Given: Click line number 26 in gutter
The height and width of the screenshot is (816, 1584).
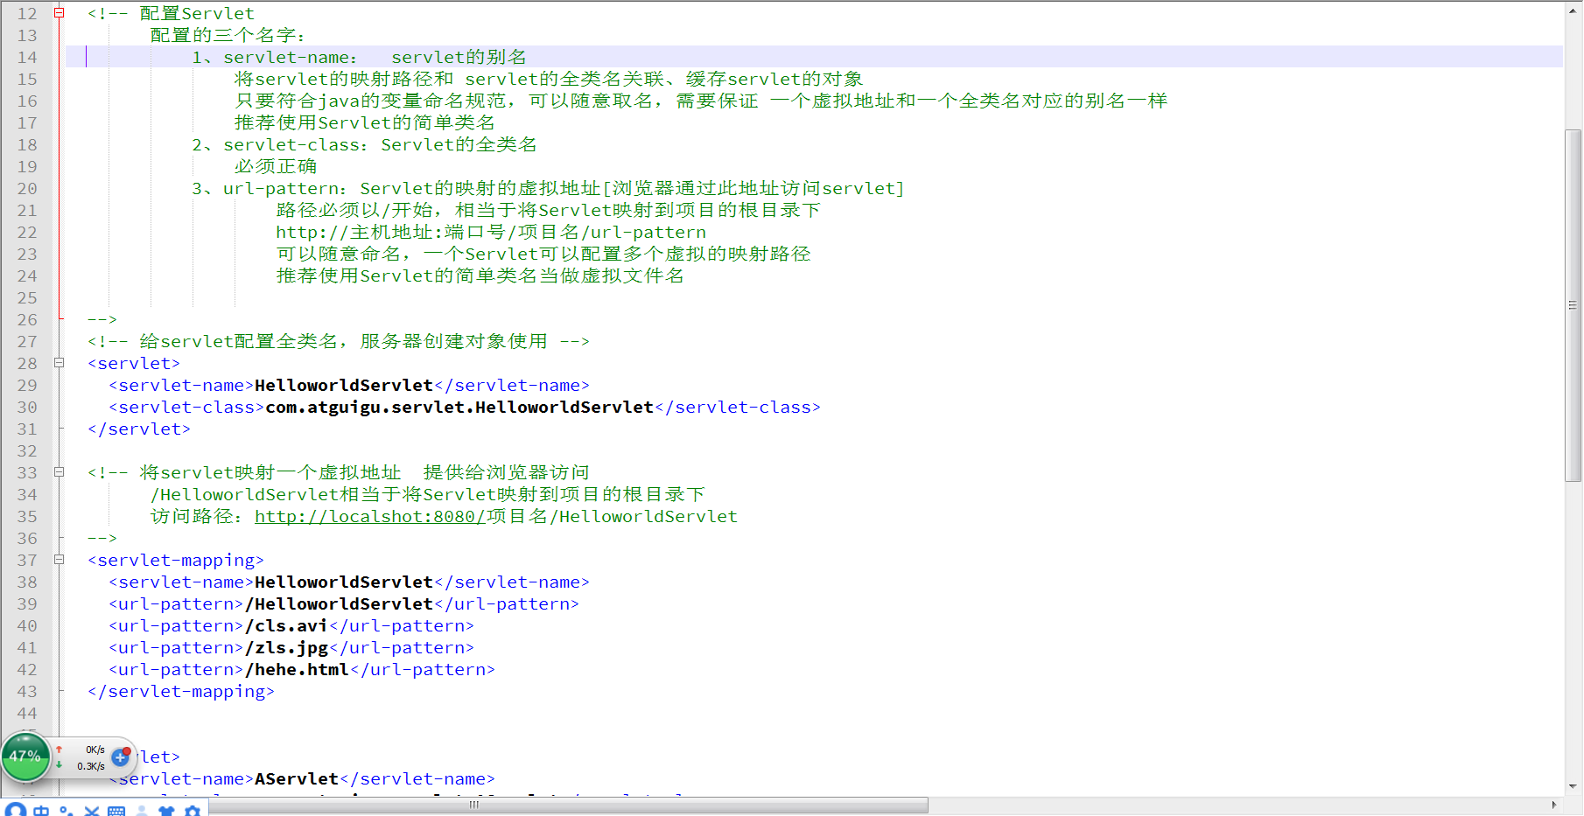Looking at the screenshot, I should (x=27, y=320).
